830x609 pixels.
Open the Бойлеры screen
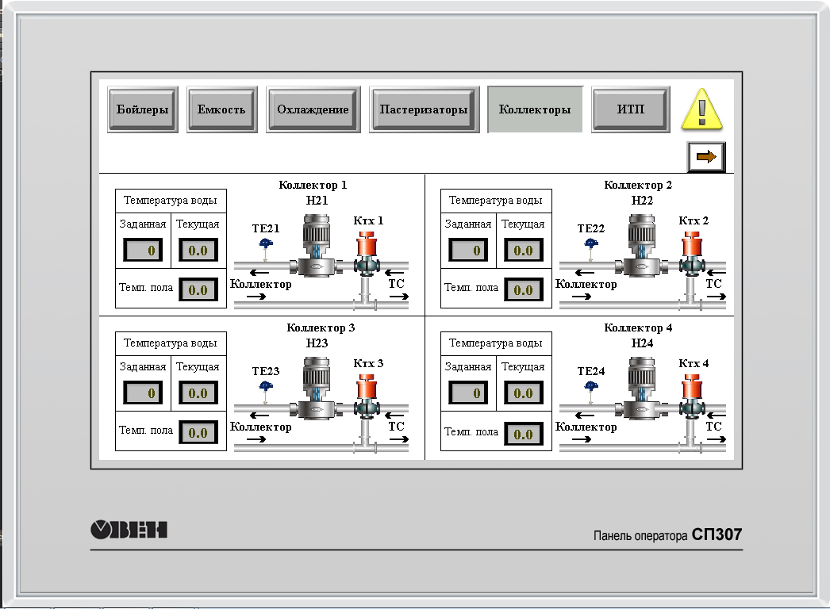point(143,109)
